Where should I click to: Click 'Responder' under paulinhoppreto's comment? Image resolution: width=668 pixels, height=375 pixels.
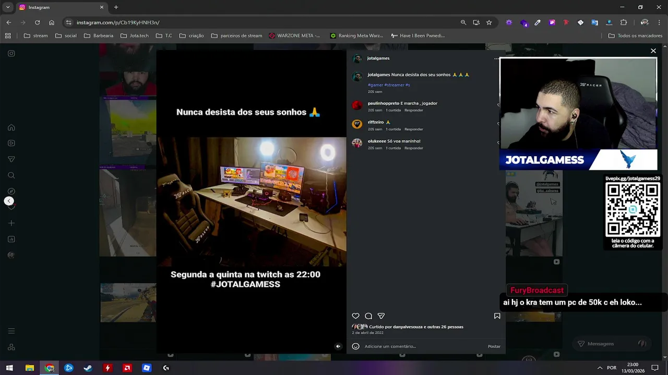click(x=414, y=110)
